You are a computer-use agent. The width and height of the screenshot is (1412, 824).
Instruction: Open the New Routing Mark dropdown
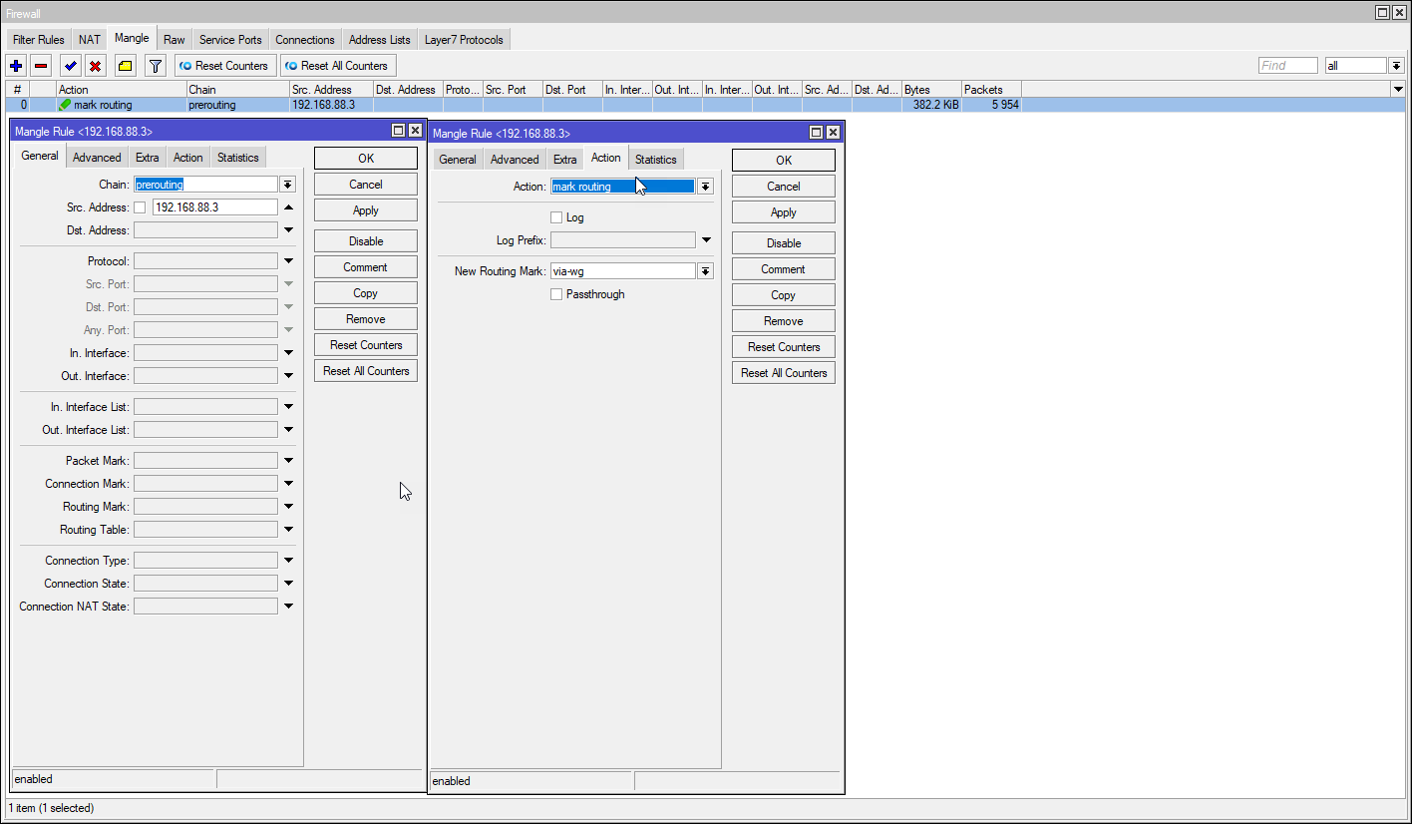(x=705, y=271)
